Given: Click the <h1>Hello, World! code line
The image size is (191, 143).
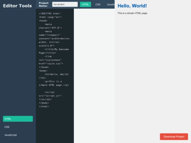Looking at the screenshot, I should click(x=57, y=74).
